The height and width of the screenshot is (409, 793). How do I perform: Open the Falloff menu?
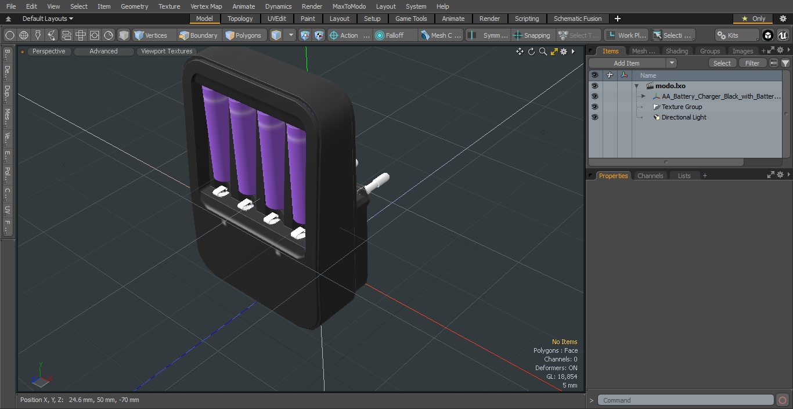click(395, 35)
